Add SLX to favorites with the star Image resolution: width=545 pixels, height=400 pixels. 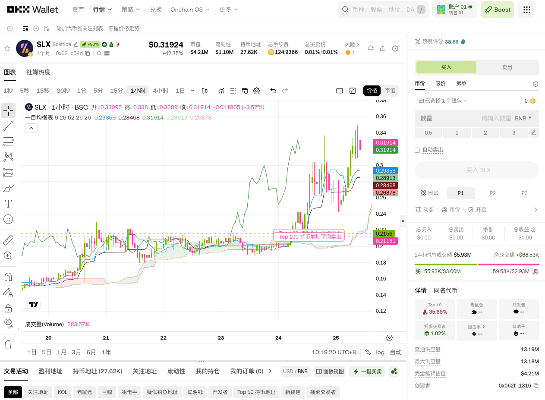coord(7,48)
